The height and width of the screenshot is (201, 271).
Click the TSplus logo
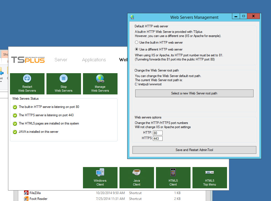tap(28, 60)
